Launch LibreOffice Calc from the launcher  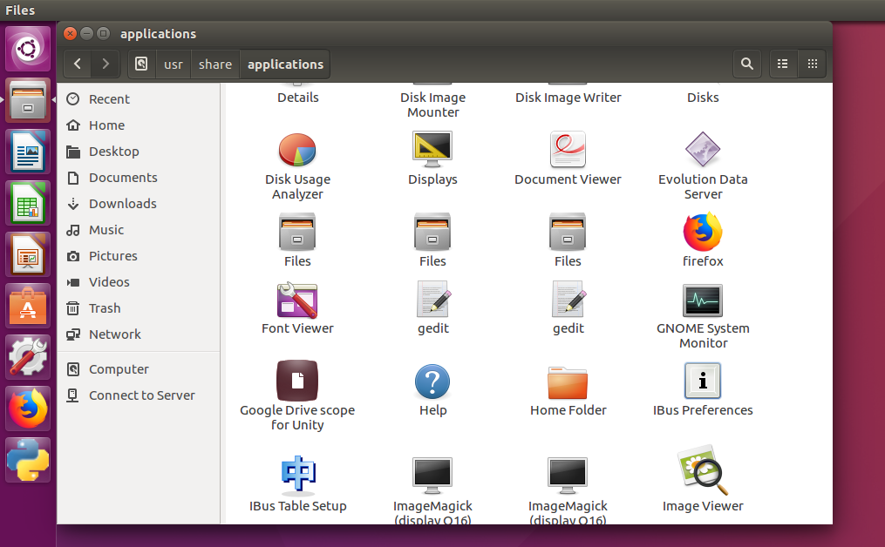click(28, 203)
